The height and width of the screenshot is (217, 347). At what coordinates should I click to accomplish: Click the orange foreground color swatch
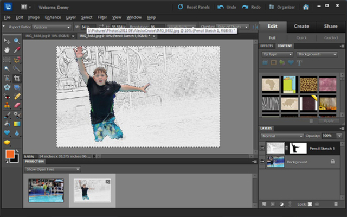pos(9,154)
